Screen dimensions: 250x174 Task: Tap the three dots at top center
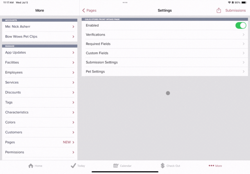125,2
